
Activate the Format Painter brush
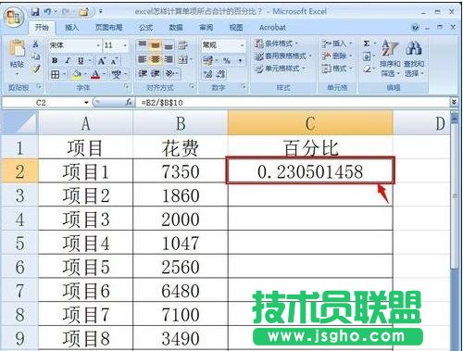36,69
